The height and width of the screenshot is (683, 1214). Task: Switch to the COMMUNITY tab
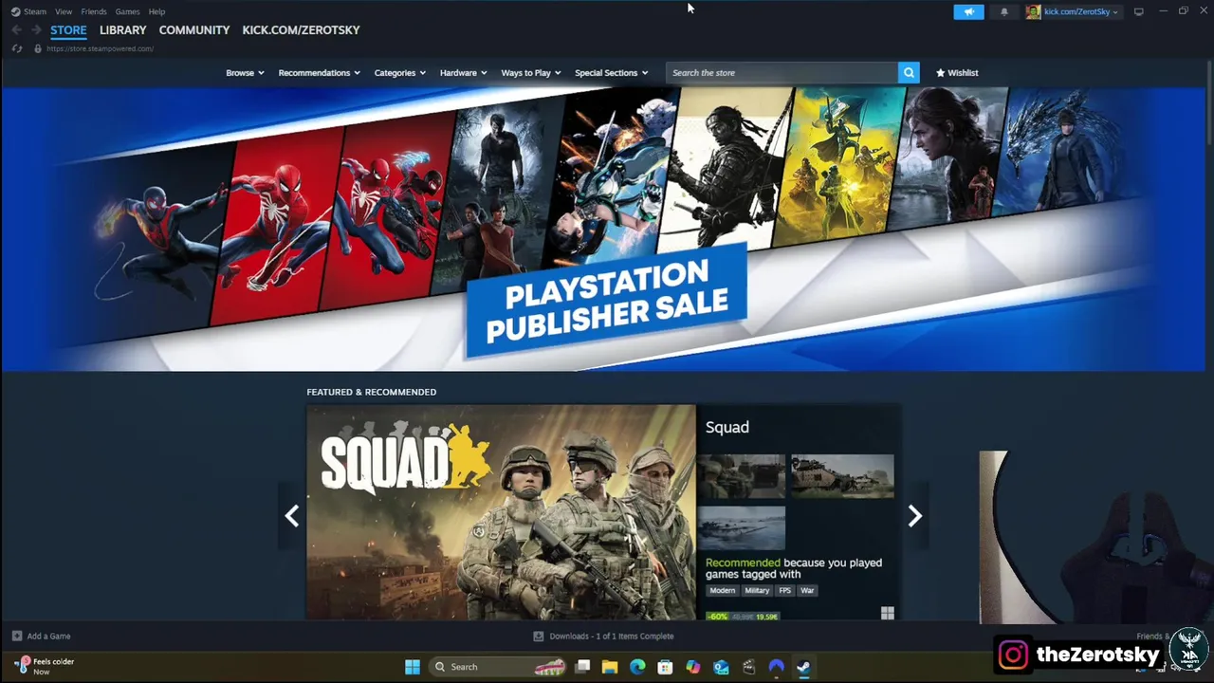pos(194,30)
